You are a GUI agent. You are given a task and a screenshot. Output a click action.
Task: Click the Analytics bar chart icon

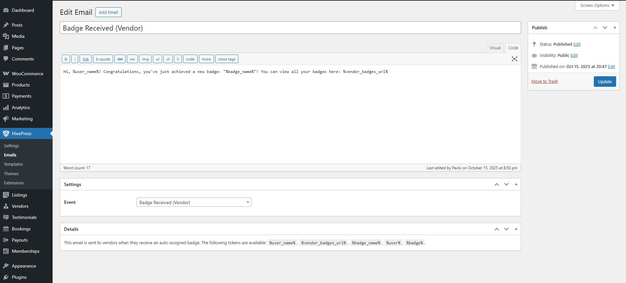click(x=6, y=107)
